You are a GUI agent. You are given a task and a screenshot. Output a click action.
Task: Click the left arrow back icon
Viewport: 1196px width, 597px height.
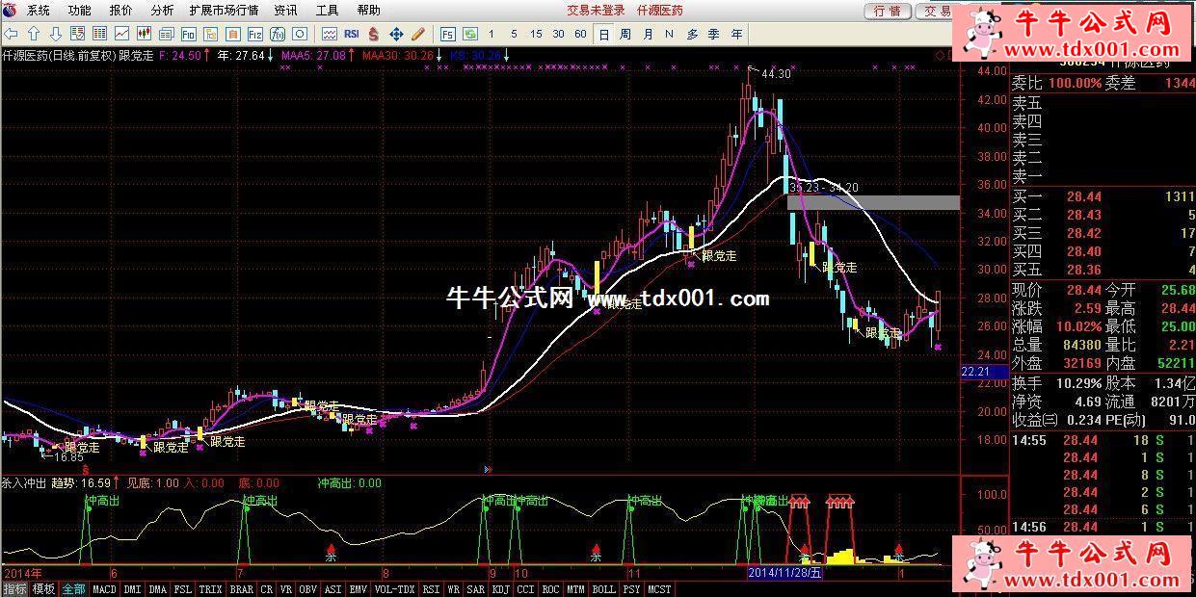click(x=12, y=34)
